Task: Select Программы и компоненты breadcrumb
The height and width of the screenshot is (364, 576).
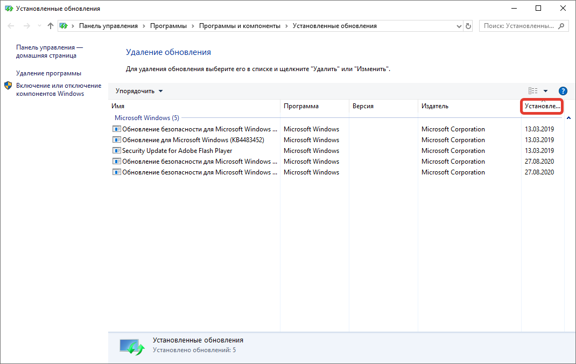Action: [240, 26]
